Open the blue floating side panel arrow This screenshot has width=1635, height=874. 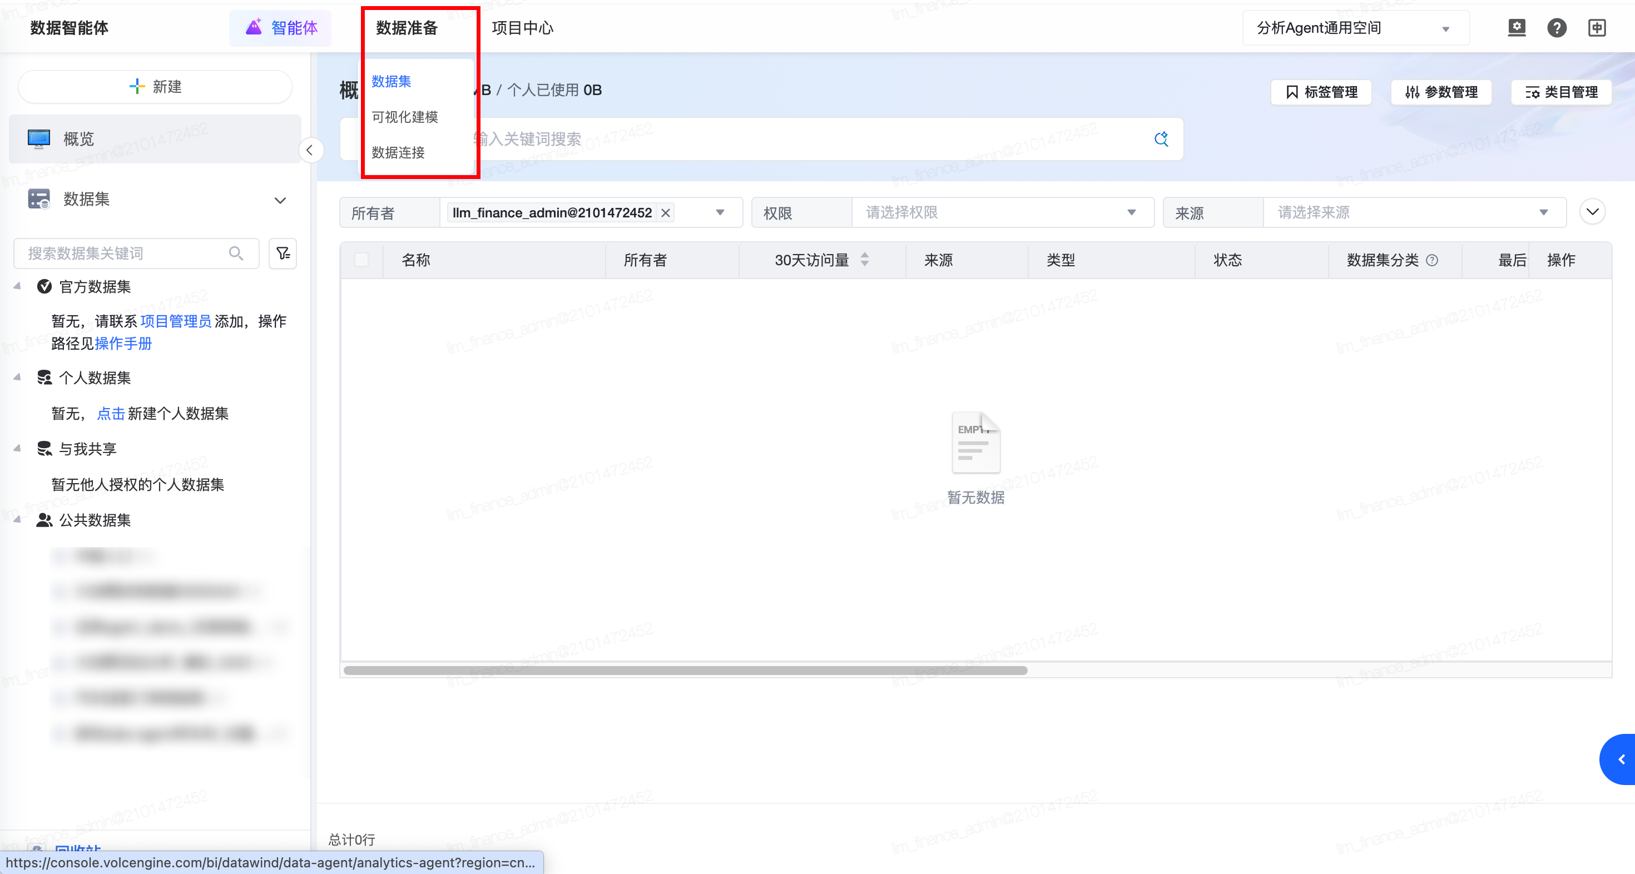(1621, 759)
